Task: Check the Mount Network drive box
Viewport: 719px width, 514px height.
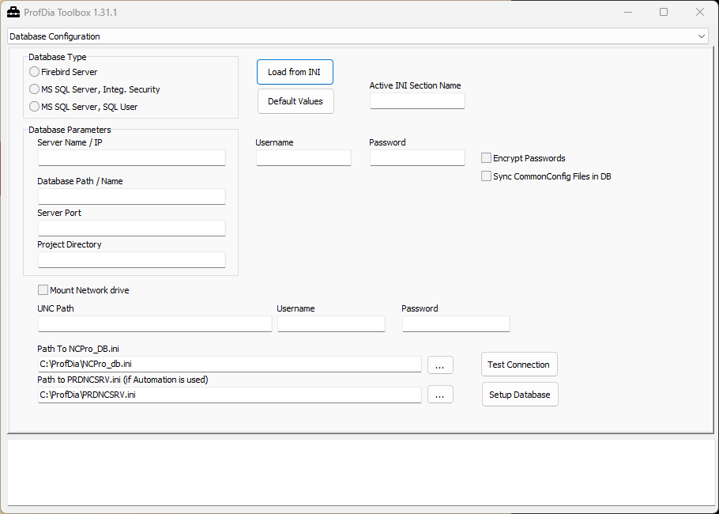Action: (x=43, y=290)
